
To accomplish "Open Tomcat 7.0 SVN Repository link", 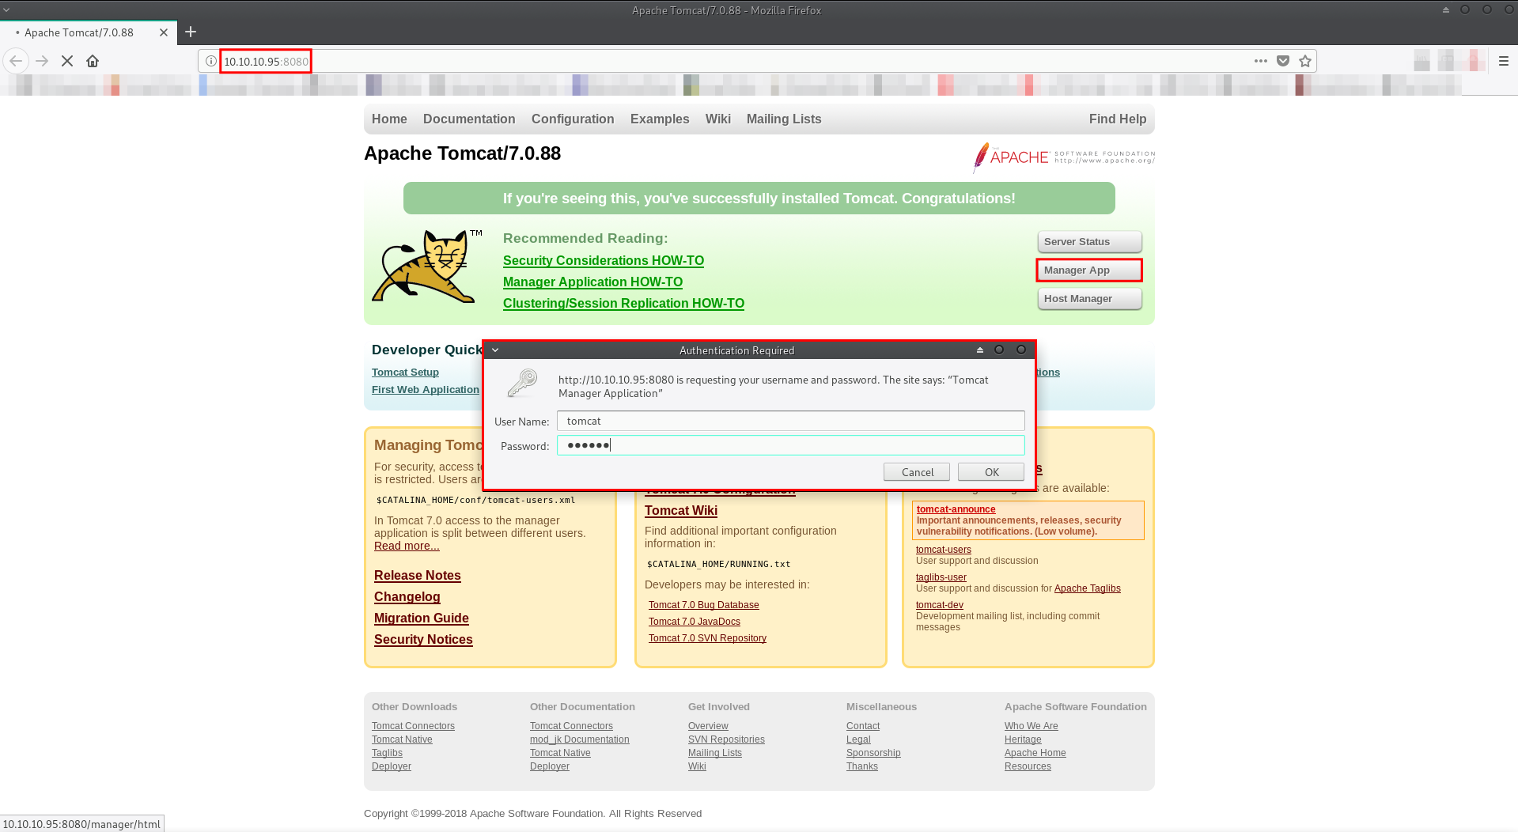I will point(707,638).
